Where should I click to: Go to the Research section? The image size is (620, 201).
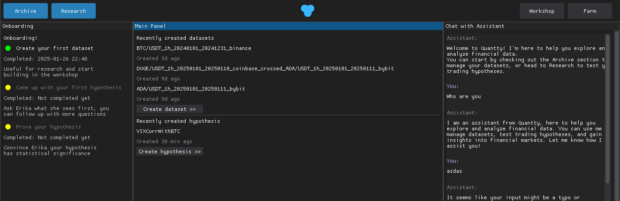[x=74, y=11]
